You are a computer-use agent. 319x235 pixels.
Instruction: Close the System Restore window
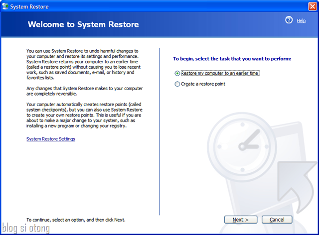(313, 6)
